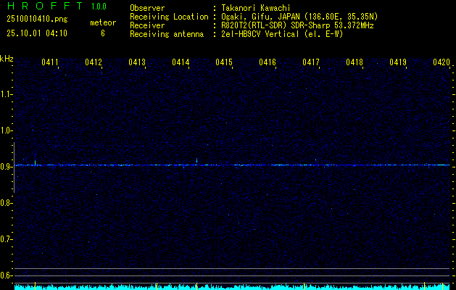Click the 0411 time marker
Image resolution: width=456 pixels, height=290 pixels.
pyautogui.click(x=50, y=62)
